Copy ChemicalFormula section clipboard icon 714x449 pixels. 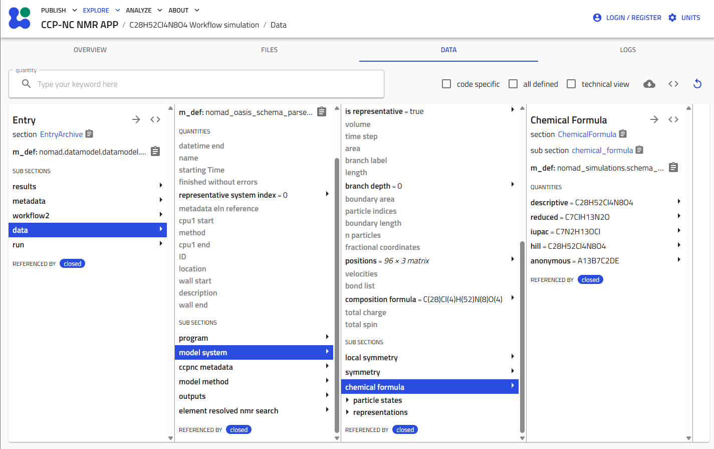(x=623, y=134)
